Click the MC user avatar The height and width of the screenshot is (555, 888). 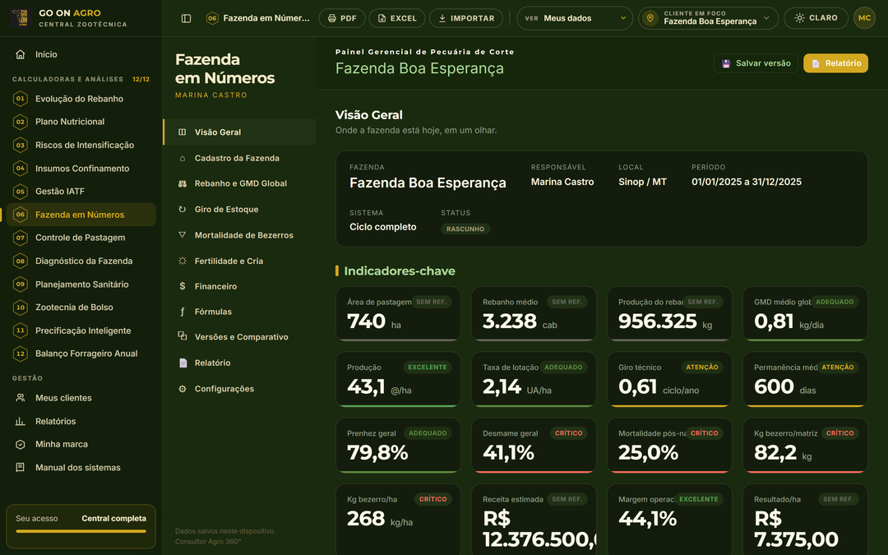point(864,18)
